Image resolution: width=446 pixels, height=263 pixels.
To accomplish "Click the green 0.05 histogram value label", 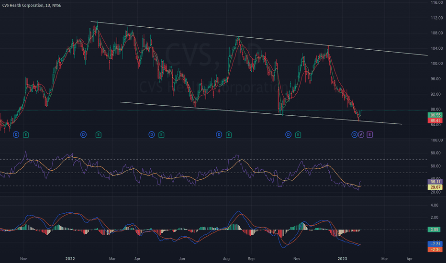I will (x=434, y=230).
